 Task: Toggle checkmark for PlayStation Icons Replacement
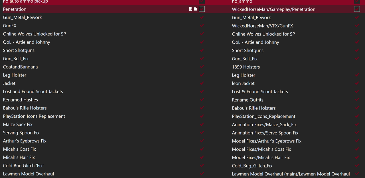(202, 116)
